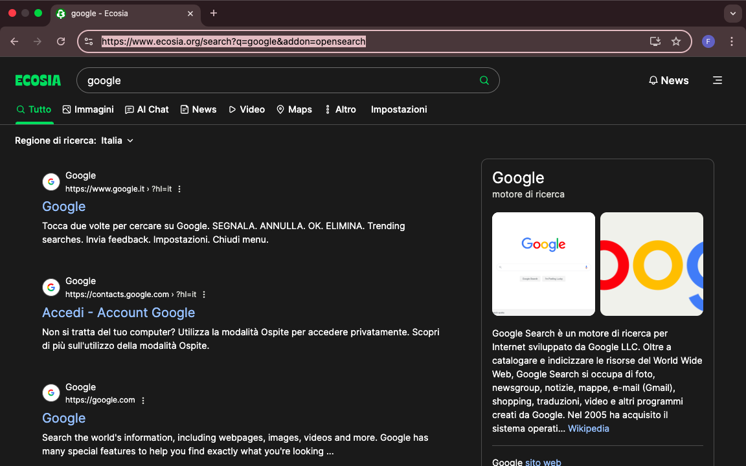
Task: Switch to the Immagini tab
Action: tap(88, 109)
